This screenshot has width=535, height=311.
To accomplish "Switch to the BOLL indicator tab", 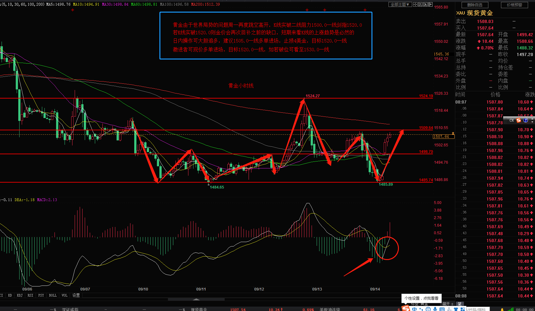I will (x=53, y=295).
